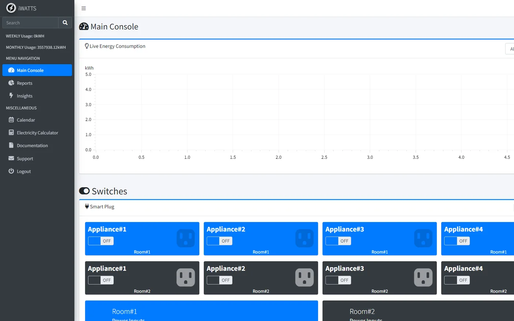Viewport: 514px width, 321px height.
Task: Open the Reports menu item
Action: (x=37, y=83)
